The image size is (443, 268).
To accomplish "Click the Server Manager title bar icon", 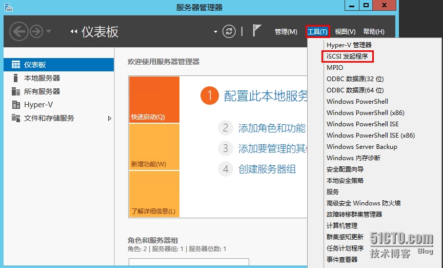I will [x=9, y=7].
